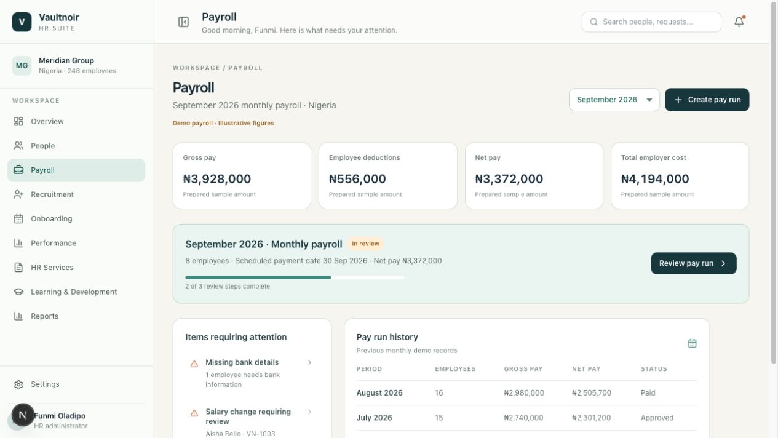Click the Aisha Bello · VN-1003 text

(x=240, y=434)
